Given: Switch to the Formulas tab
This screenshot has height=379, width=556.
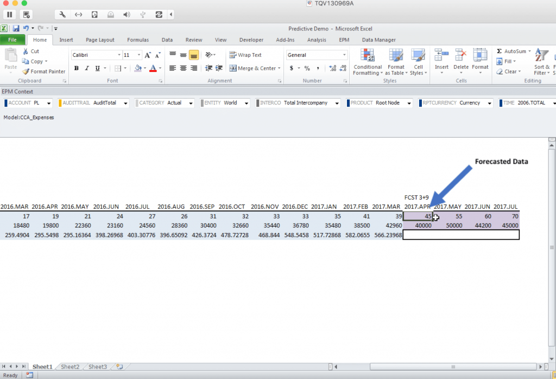Looking at the screenshot, I should click(138, 40).
